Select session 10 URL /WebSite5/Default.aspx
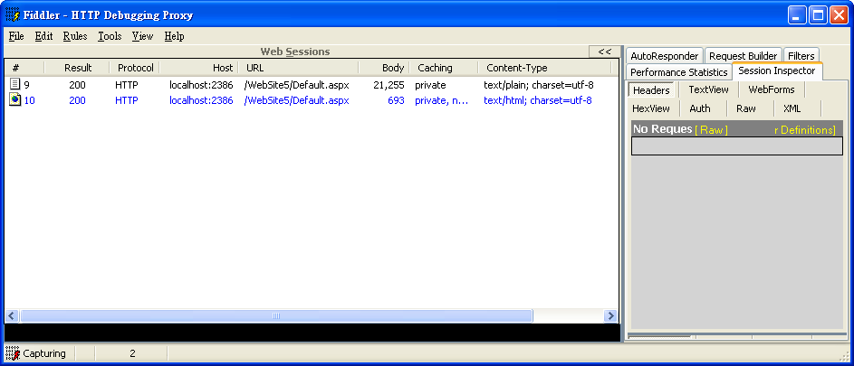The image size is (854, 366). click(x=296, y=100)
